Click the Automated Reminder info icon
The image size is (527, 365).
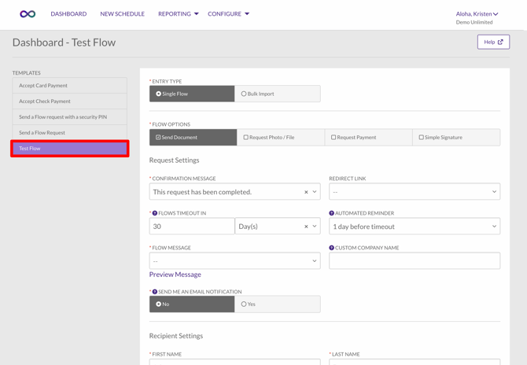pyautogui.click(x=331, y=213)
